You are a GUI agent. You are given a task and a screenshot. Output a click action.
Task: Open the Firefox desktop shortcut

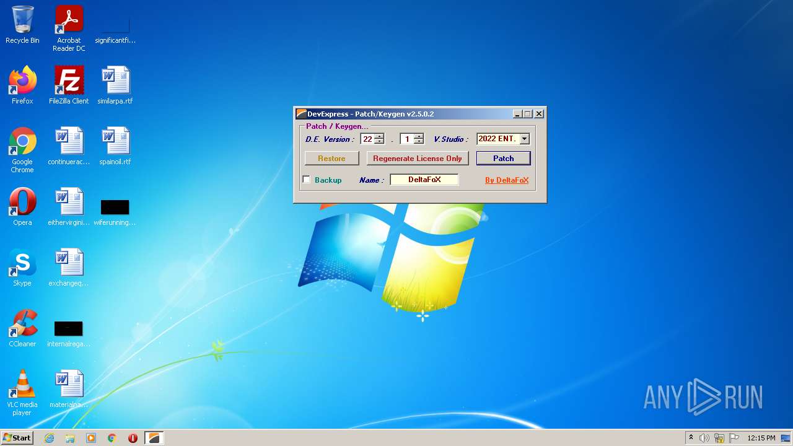coord(22,85)
